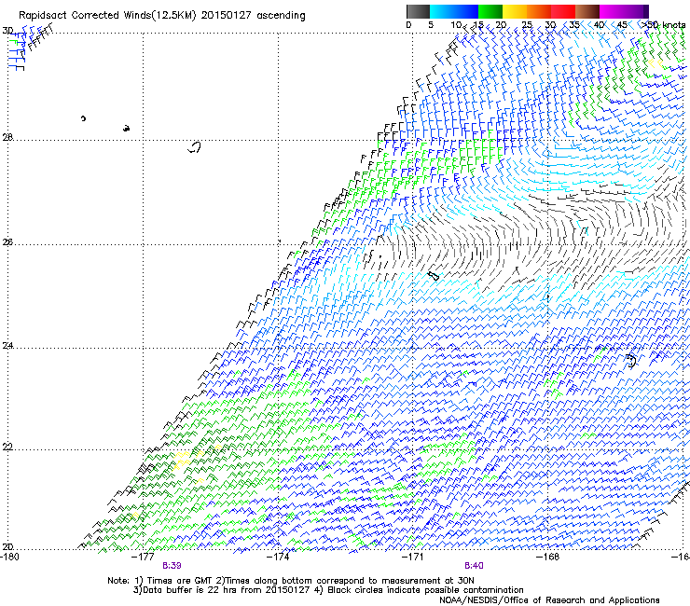Screen dimensions: 690x606
Task: Click the latitude label 30
Action: (x=7, y=31)
